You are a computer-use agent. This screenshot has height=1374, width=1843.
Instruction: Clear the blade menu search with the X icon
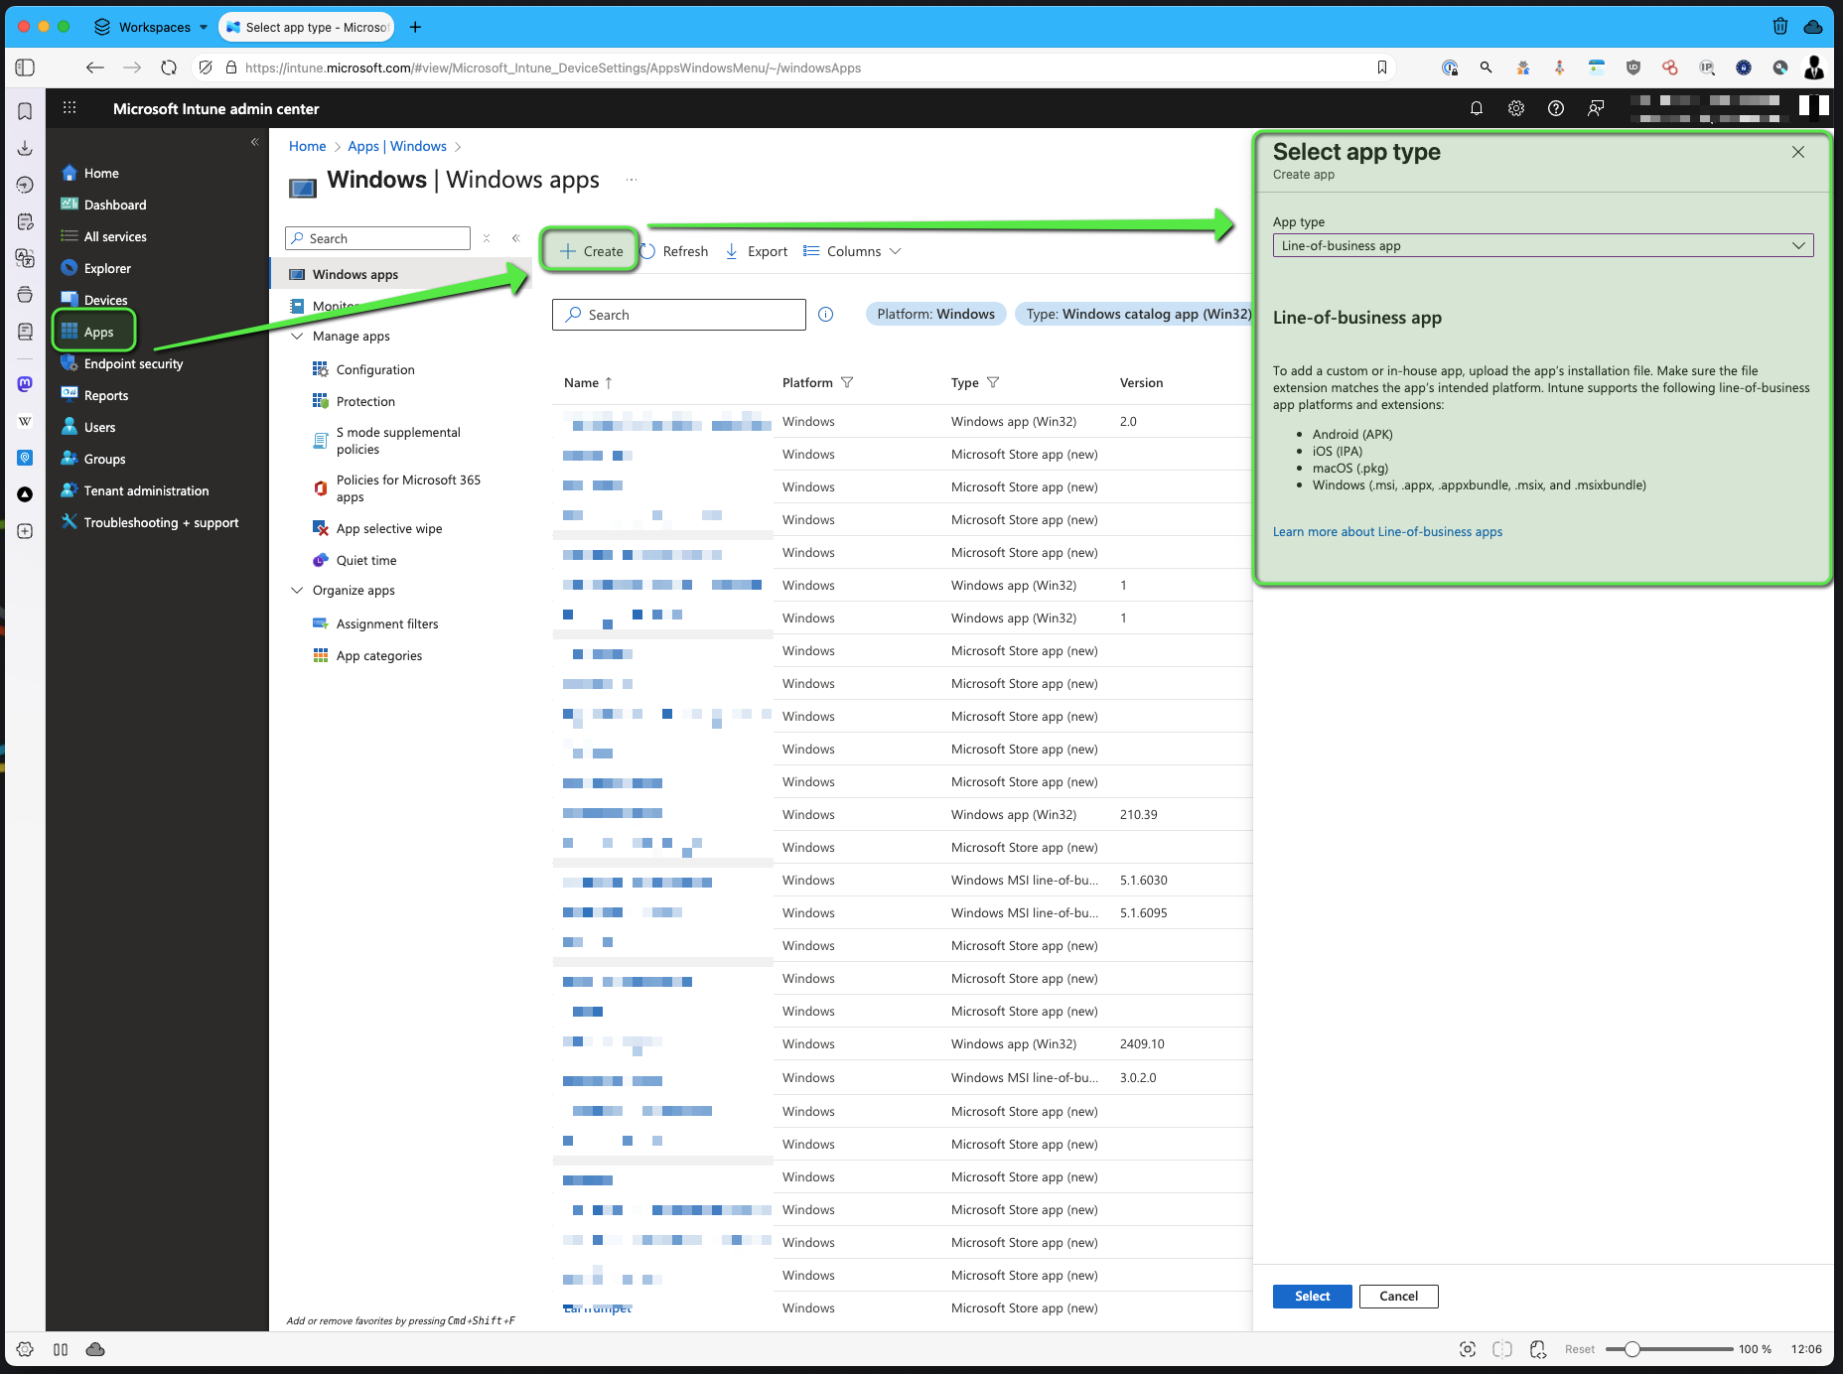(487, 238)
